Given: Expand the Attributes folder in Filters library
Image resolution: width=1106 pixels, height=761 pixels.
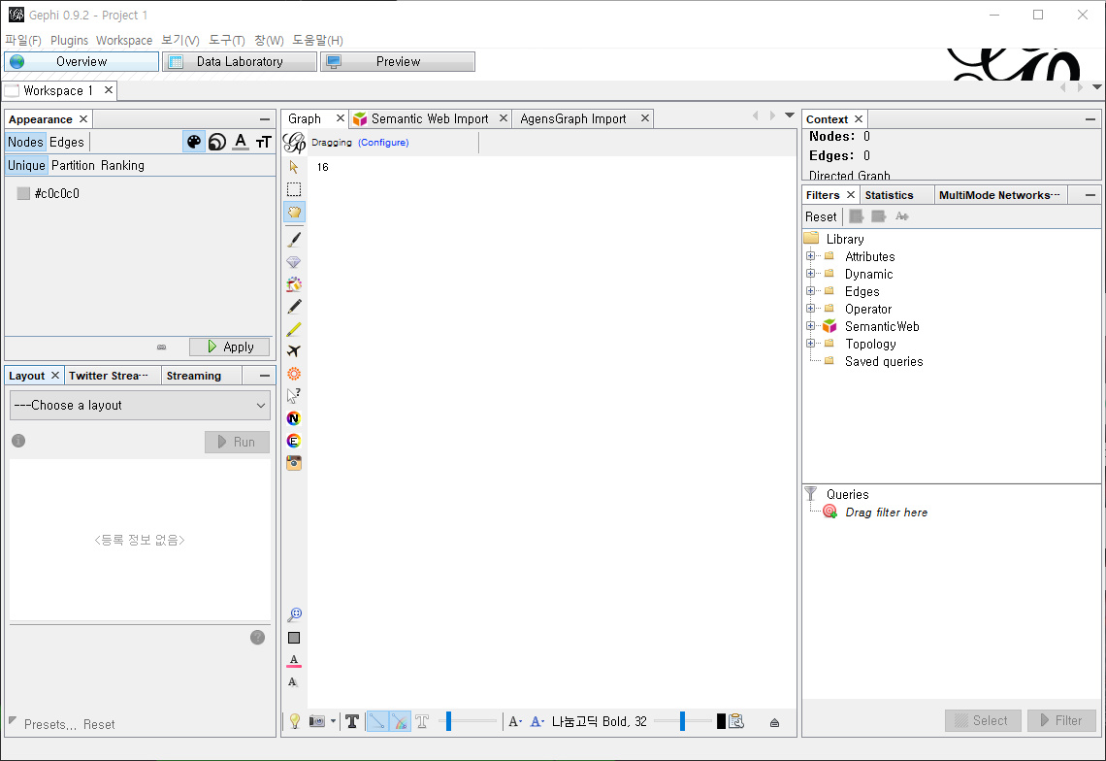Looking at the screenshot, I should point(810,256).
